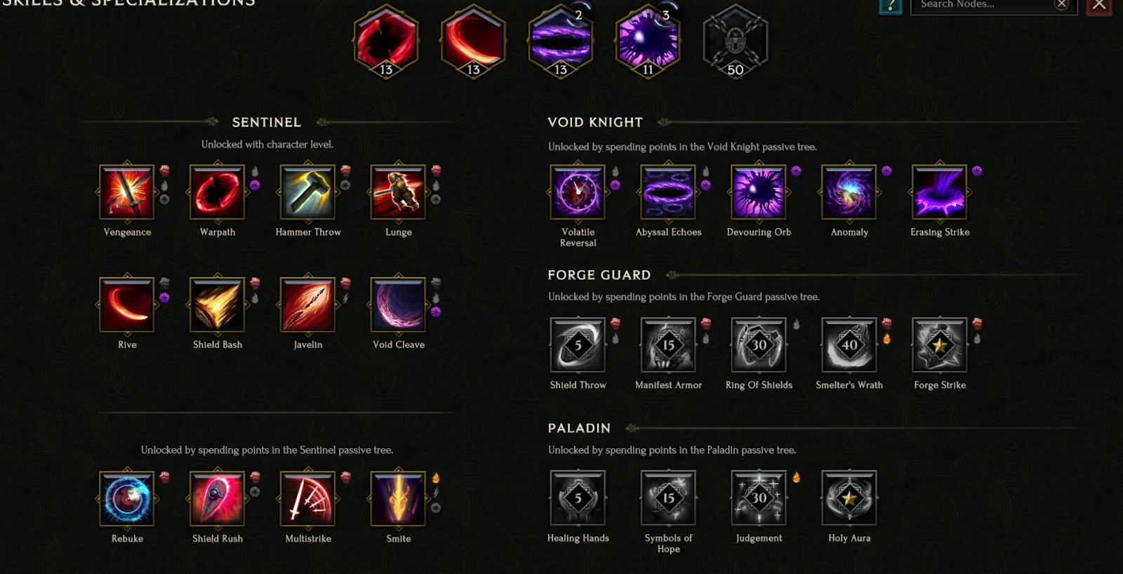Select the Anomaly skill icon
The image size is (1123, 574).
849,192
